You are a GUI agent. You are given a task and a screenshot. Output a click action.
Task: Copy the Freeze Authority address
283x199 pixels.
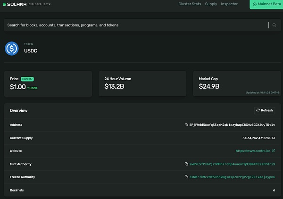(186, 177)
